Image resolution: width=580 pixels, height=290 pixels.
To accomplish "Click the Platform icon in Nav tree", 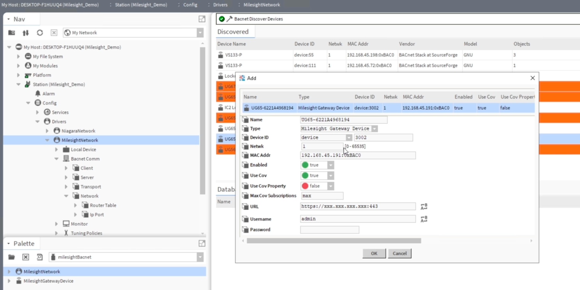I will click(28, 75).
